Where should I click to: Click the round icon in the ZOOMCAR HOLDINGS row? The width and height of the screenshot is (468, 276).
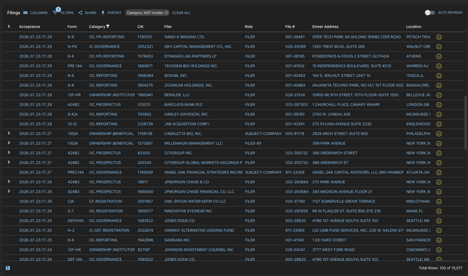(439, 85)
